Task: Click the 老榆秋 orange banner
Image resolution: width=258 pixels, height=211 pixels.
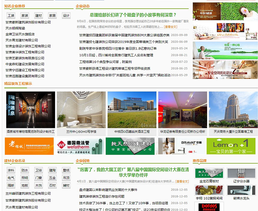Action: [x=29, y=146]
